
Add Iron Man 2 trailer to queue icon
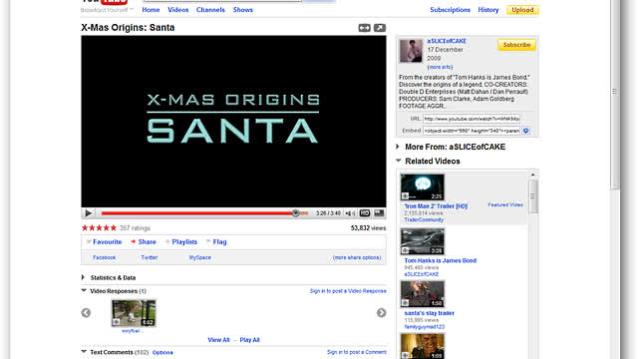[x=406, y=196]
